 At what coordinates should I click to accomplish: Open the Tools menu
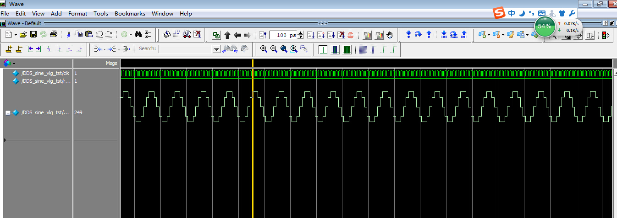(x=101, y=14)
